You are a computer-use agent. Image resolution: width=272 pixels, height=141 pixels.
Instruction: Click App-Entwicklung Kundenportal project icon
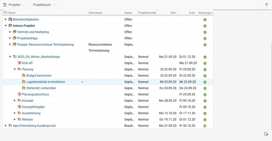coord(10,126)
